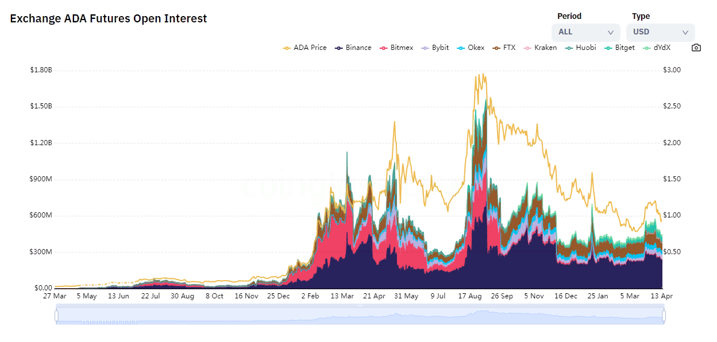Toggle Bitmex legend entry
The width and height of the screenshot is (717, 342).
click(396, 48)
